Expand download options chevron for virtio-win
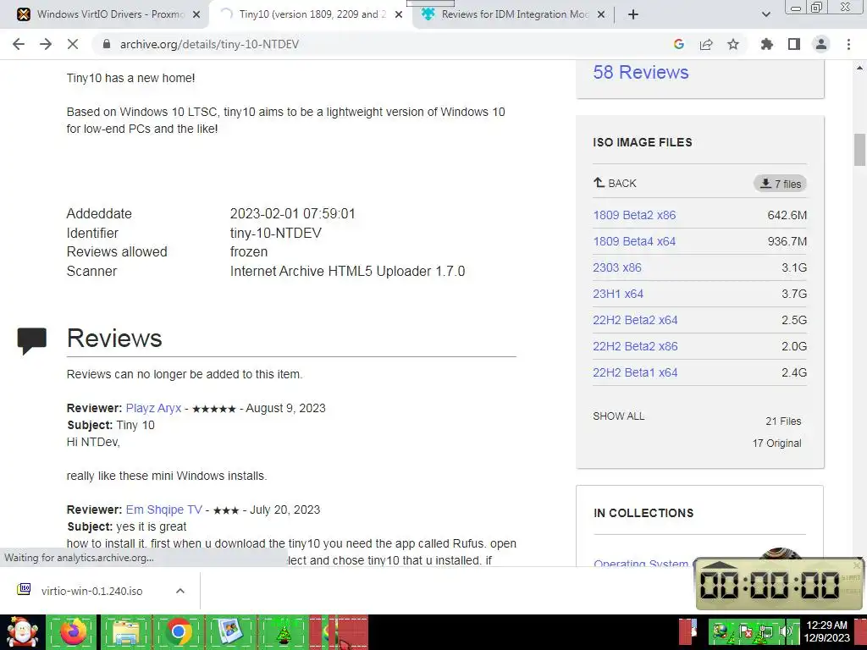Screen dimensions: 867x650 point(179,591)
